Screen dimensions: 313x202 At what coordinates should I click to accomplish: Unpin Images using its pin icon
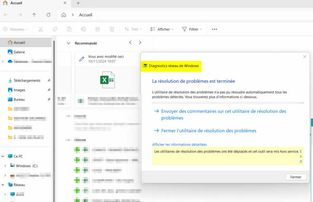point(49,90)
